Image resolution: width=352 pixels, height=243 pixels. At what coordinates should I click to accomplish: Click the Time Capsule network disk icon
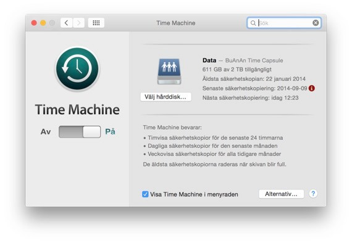(x=169, y=72)
